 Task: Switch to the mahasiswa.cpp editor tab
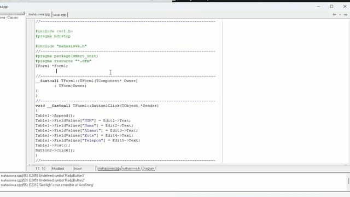pos(39,14)
